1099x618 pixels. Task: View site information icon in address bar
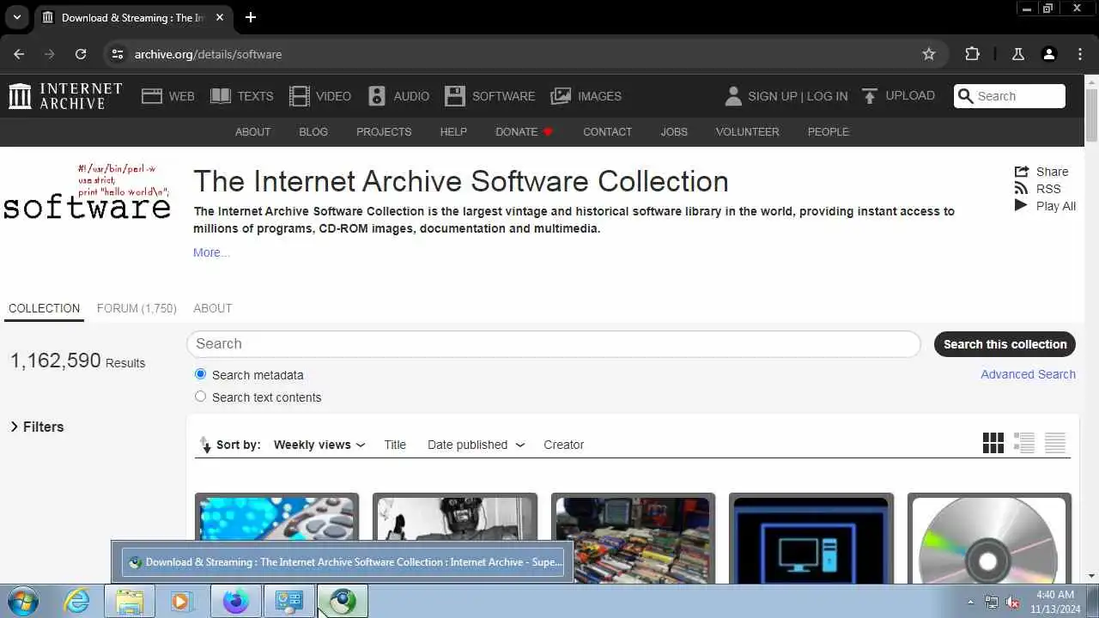[118, 54]
